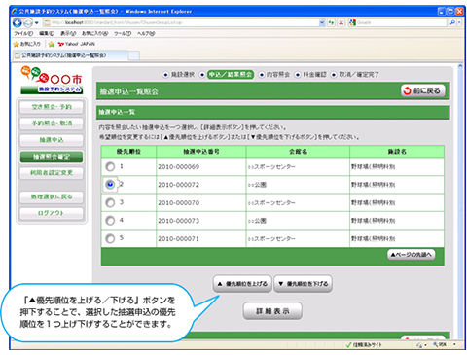Click application number 2010-000069
The image size is (467, 355).
pyautogui.click(x=179, y=167)
